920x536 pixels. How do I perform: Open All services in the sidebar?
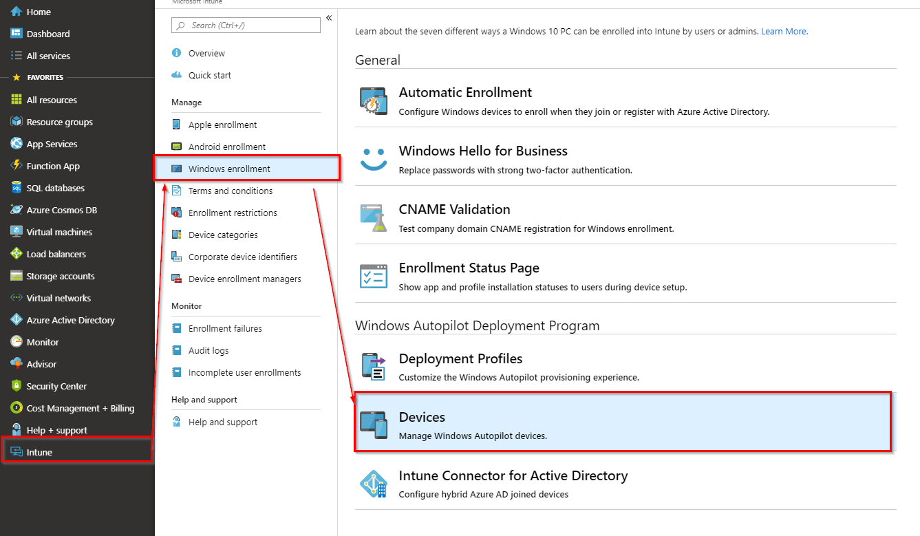point(48,56)
